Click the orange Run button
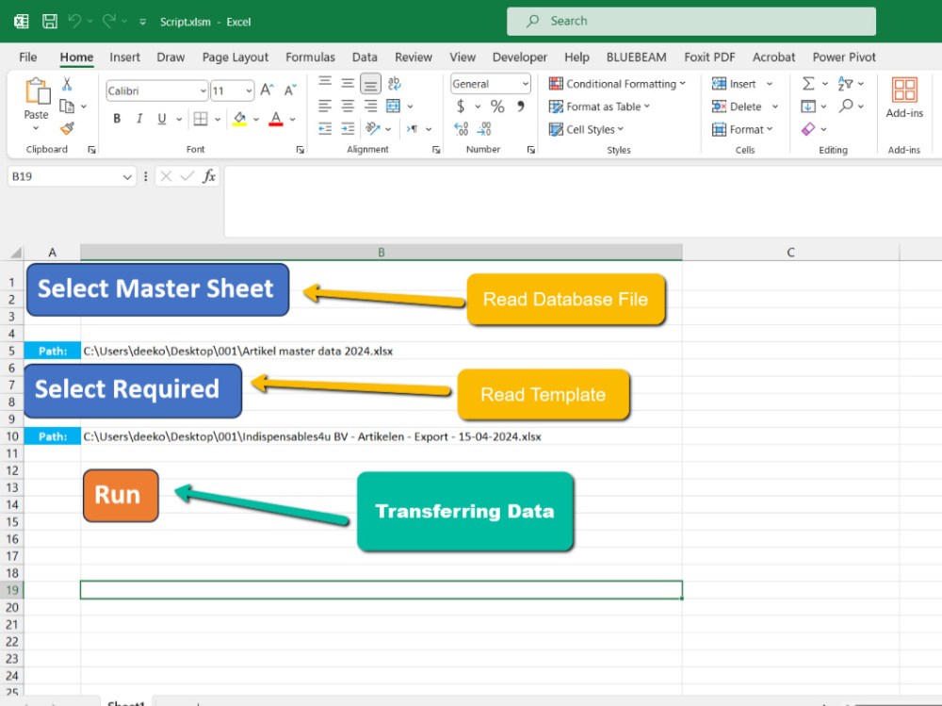 pos(120,494)
